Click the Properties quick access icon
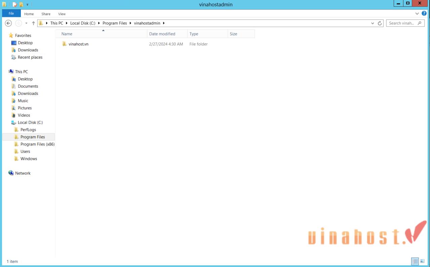The height and width of the screenshot is (267, 430). pyautogui.click(x=14, y=4)
